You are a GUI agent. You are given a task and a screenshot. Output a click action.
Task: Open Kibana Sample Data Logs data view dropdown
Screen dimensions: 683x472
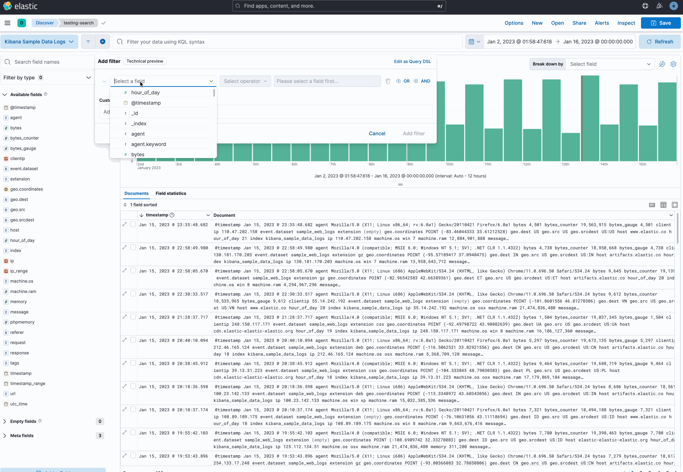(39, 42)
